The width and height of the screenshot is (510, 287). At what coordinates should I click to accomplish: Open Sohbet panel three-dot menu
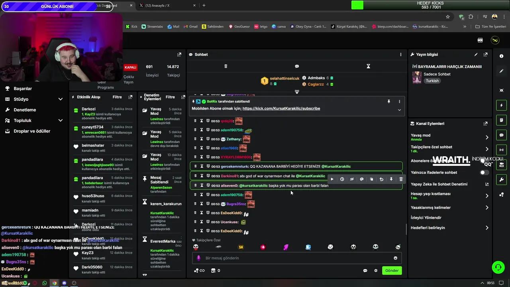pyautogui.click(x=401, y=54)
